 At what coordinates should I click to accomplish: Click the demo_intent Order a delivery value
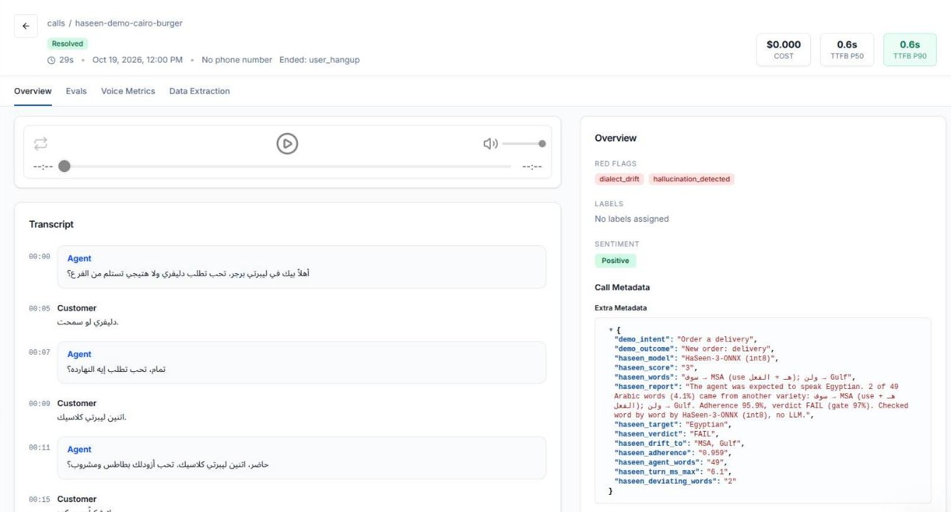pyautogui.click(x=717, y=339)
